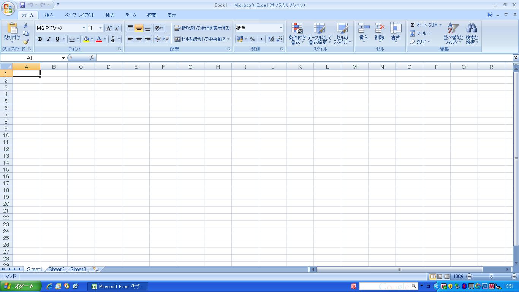Align text to the top of the cell
519x292 pixels.
pos(130,28)
